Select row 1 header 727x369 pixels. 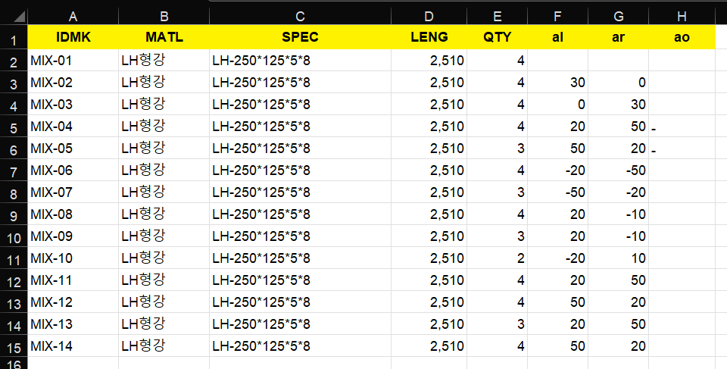point(14,38)
